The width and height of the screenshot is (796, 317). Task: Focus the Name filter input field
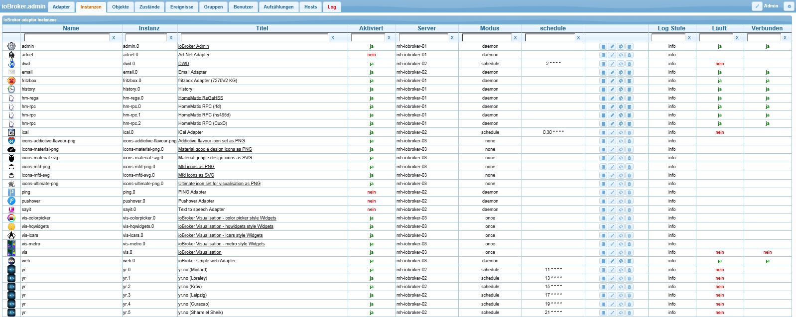pyautogui.click(x=67, y=37)
